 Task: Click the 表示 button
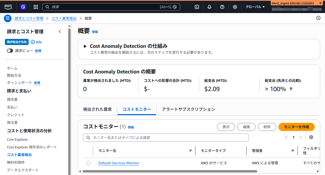226,127
